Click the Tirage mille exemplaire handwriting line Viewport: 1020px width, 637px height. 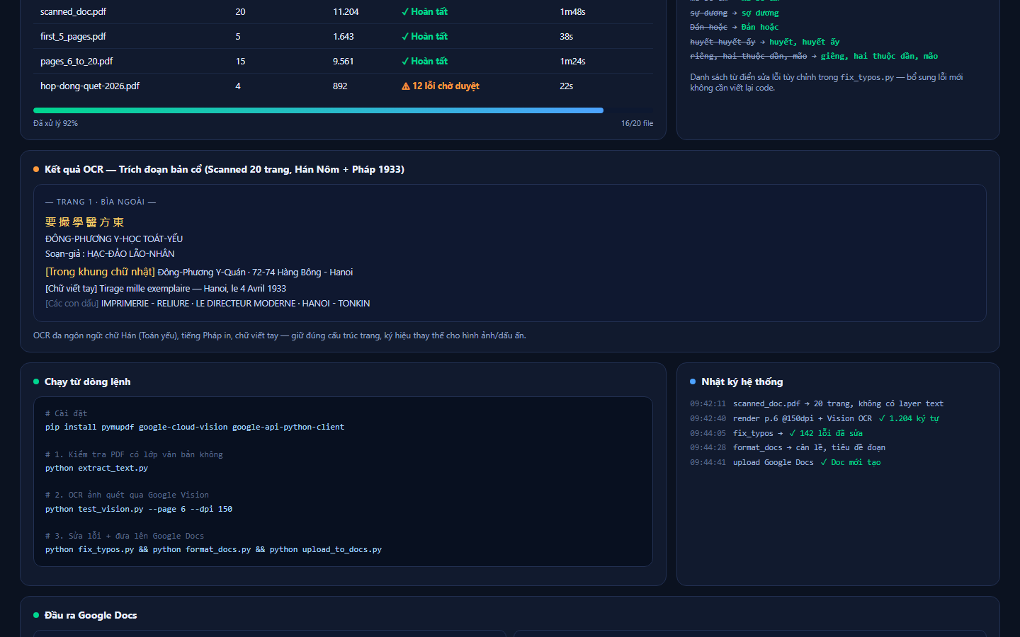pyautogui.click(x=166, y=289)
